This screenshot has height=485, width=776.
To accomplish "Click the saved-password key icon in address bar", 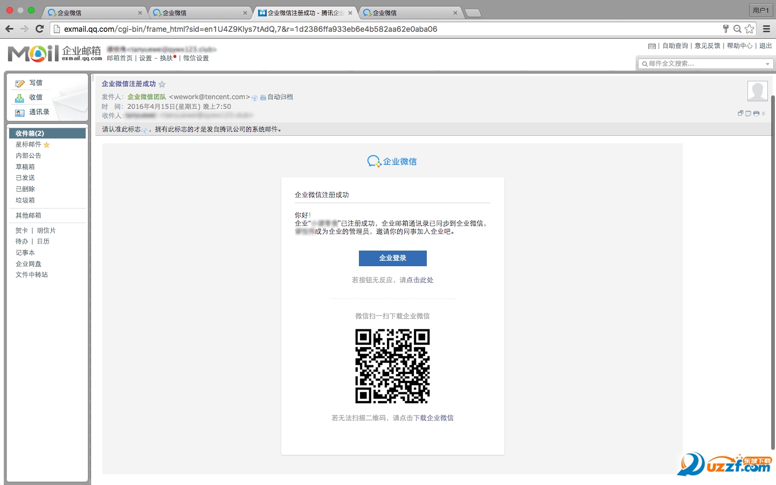I will tap(725, 29).
